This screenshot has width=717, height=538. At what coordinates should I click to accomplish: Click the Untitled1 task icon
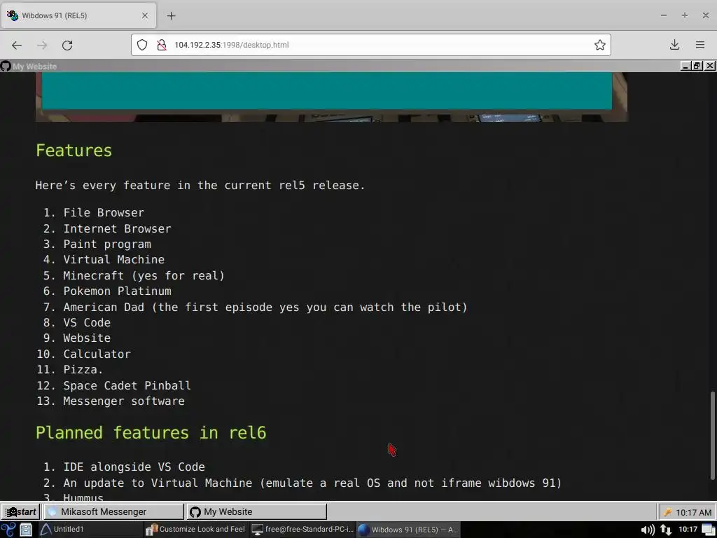(x=46, y=530)
